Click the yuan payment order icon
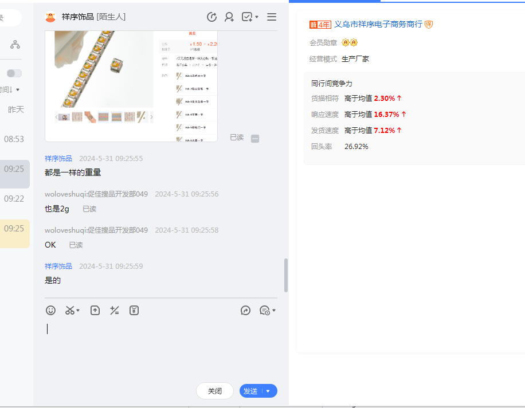This screenshot has height=408, width=525. point(134,311)
